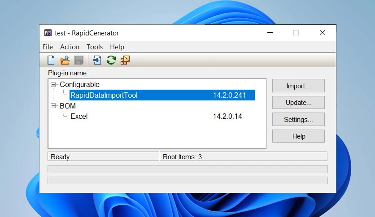This screenshot has height=217, width=375.
Task: Click the grayed Save disk icon
Action: pos(79,60)
